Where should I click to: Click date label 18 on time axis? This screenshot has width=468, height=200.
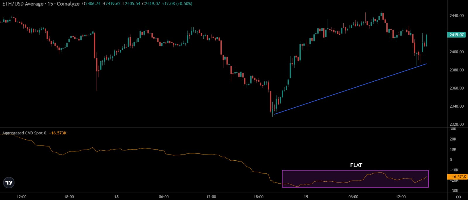(116, 197)
